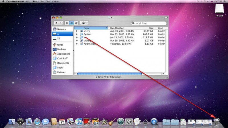
Task: Open Dashboard from the Dock
Action: [20, 122]
